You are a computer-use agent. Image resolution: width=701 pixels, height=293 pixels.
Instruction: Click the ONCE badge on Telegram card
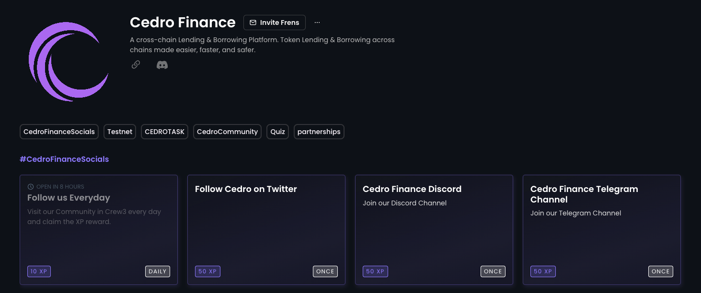click(x=661, y=271)
